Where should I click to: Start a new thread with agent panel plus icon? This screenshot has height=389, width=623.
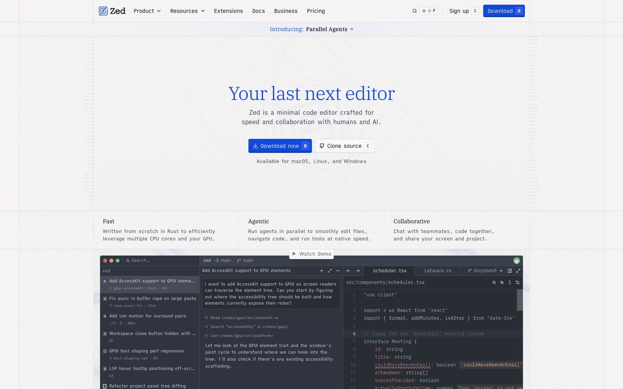tap(322, 271)
